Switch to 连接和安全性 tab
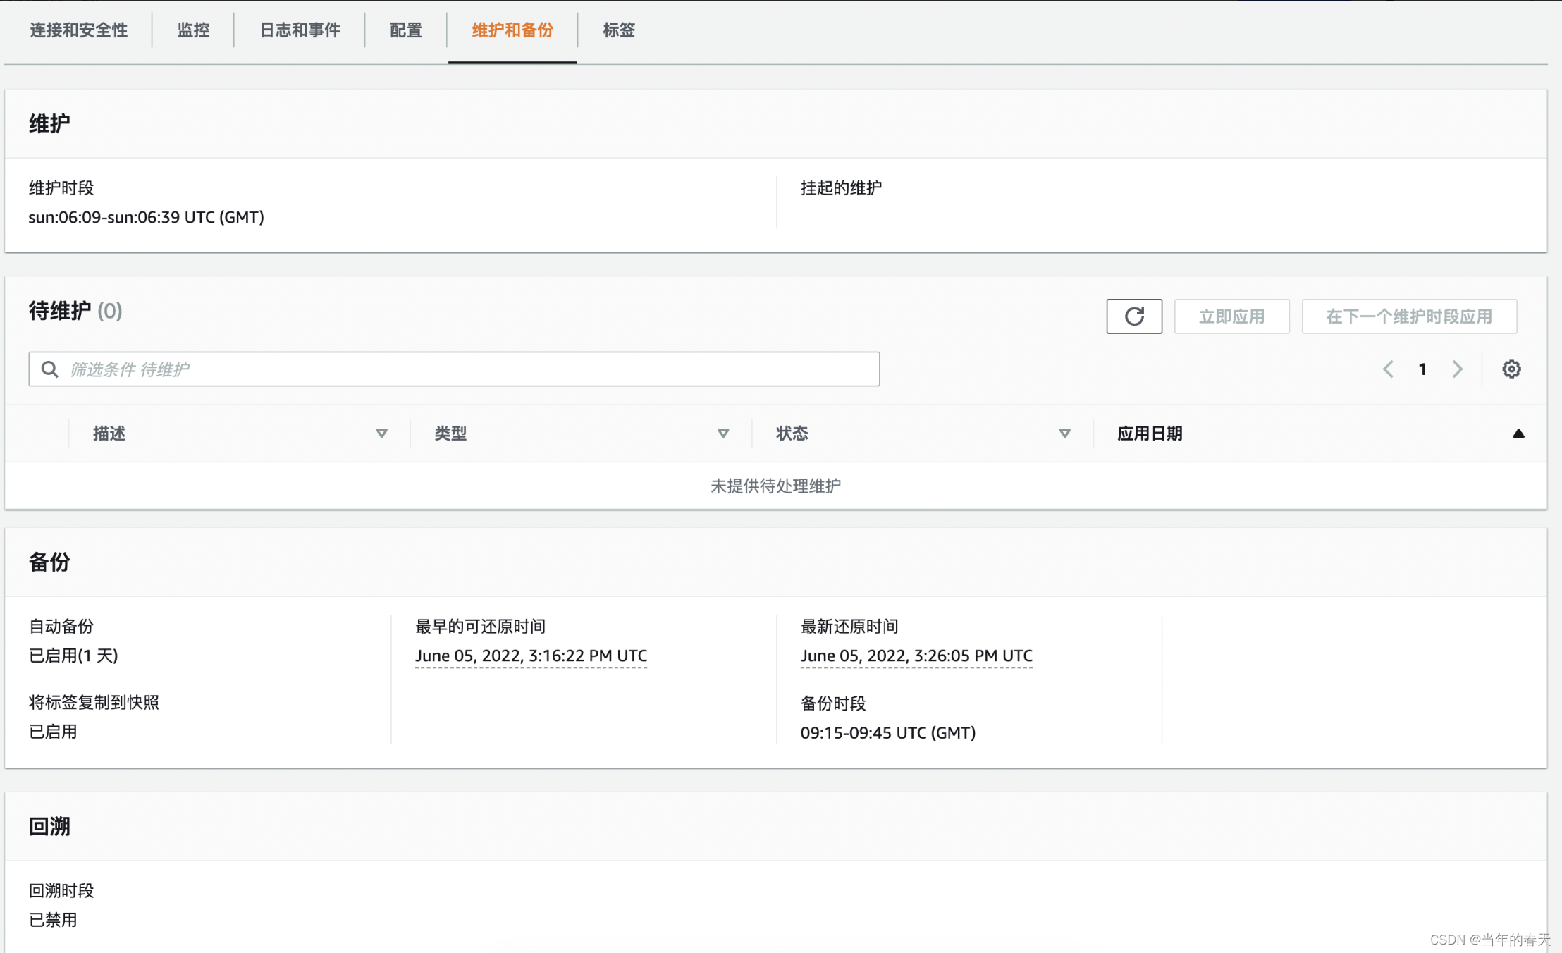The image size is (1562, 953). tap(78, 30)
